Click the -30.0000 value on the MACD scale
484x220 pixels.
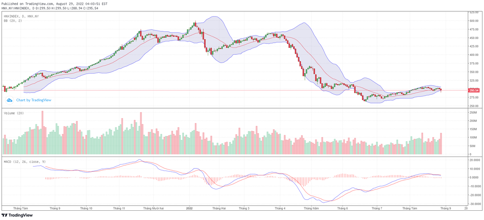(x=474, y=204)
